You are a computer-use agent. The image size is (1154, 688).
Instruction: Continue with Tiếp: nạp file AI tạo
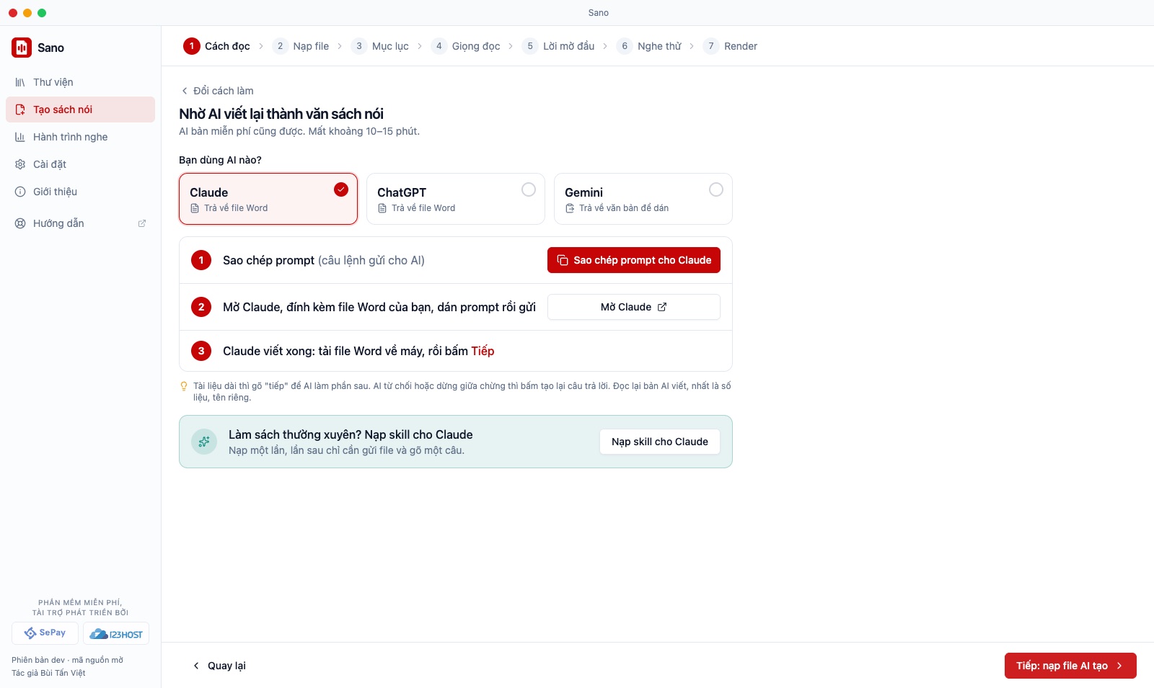click(1070, 666)
